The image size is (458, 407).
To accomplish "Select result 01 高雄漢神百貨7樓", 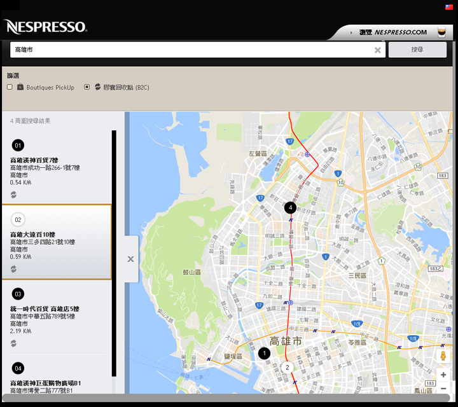I will (56, 164).
